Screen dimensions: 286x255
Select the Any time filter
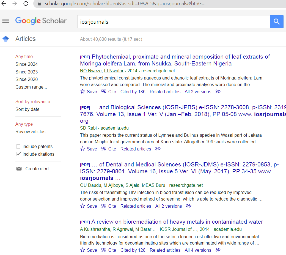coord(24,57)
